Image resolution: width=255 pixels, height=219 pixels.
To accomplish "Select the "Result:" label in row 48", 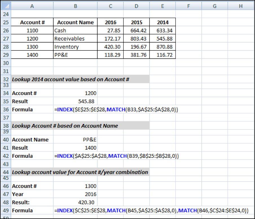I will (x=21, y=202).
